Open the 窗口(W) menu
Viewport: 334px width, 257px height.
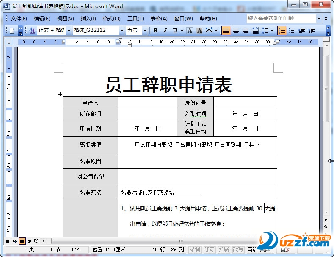[183, 19]
